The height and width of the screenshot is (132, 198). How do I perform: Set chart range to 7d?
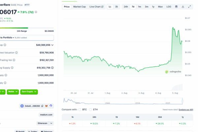[x=133, y=7]
